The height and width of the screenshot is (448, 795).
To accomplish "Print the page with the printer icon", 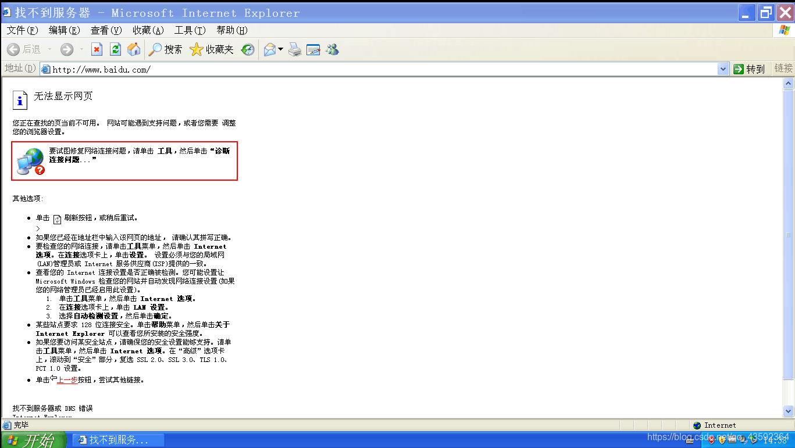I will (x=295, y=50).
